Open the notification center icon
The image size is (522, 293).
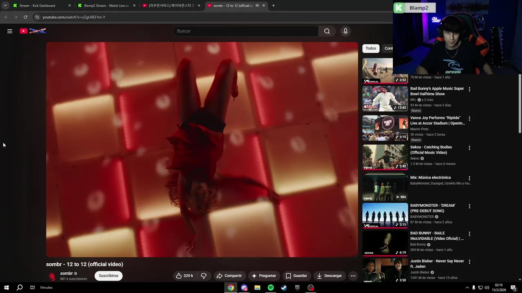click(x=513, y=287)
